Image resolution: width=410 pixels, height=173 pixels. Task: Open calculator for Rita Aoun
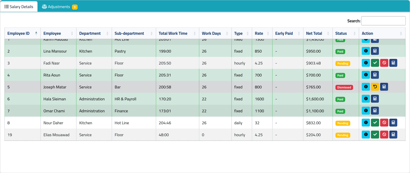(x=375, y=75)
